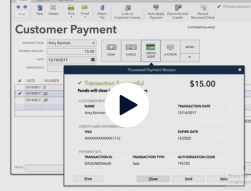The image size is (251, 191).
Task: Click the expire date 12/2020
Action: click(x=184, y=138)
